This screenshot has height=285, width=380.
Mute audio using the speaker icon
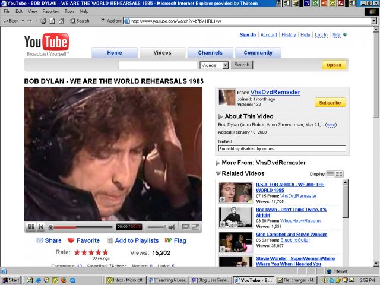click(172, 227)
